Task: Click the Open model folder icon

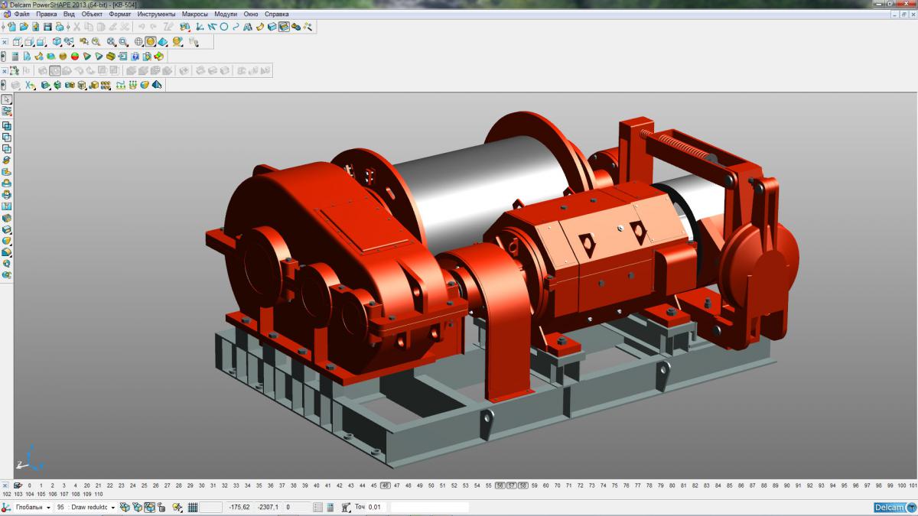Action: [24, 27]
